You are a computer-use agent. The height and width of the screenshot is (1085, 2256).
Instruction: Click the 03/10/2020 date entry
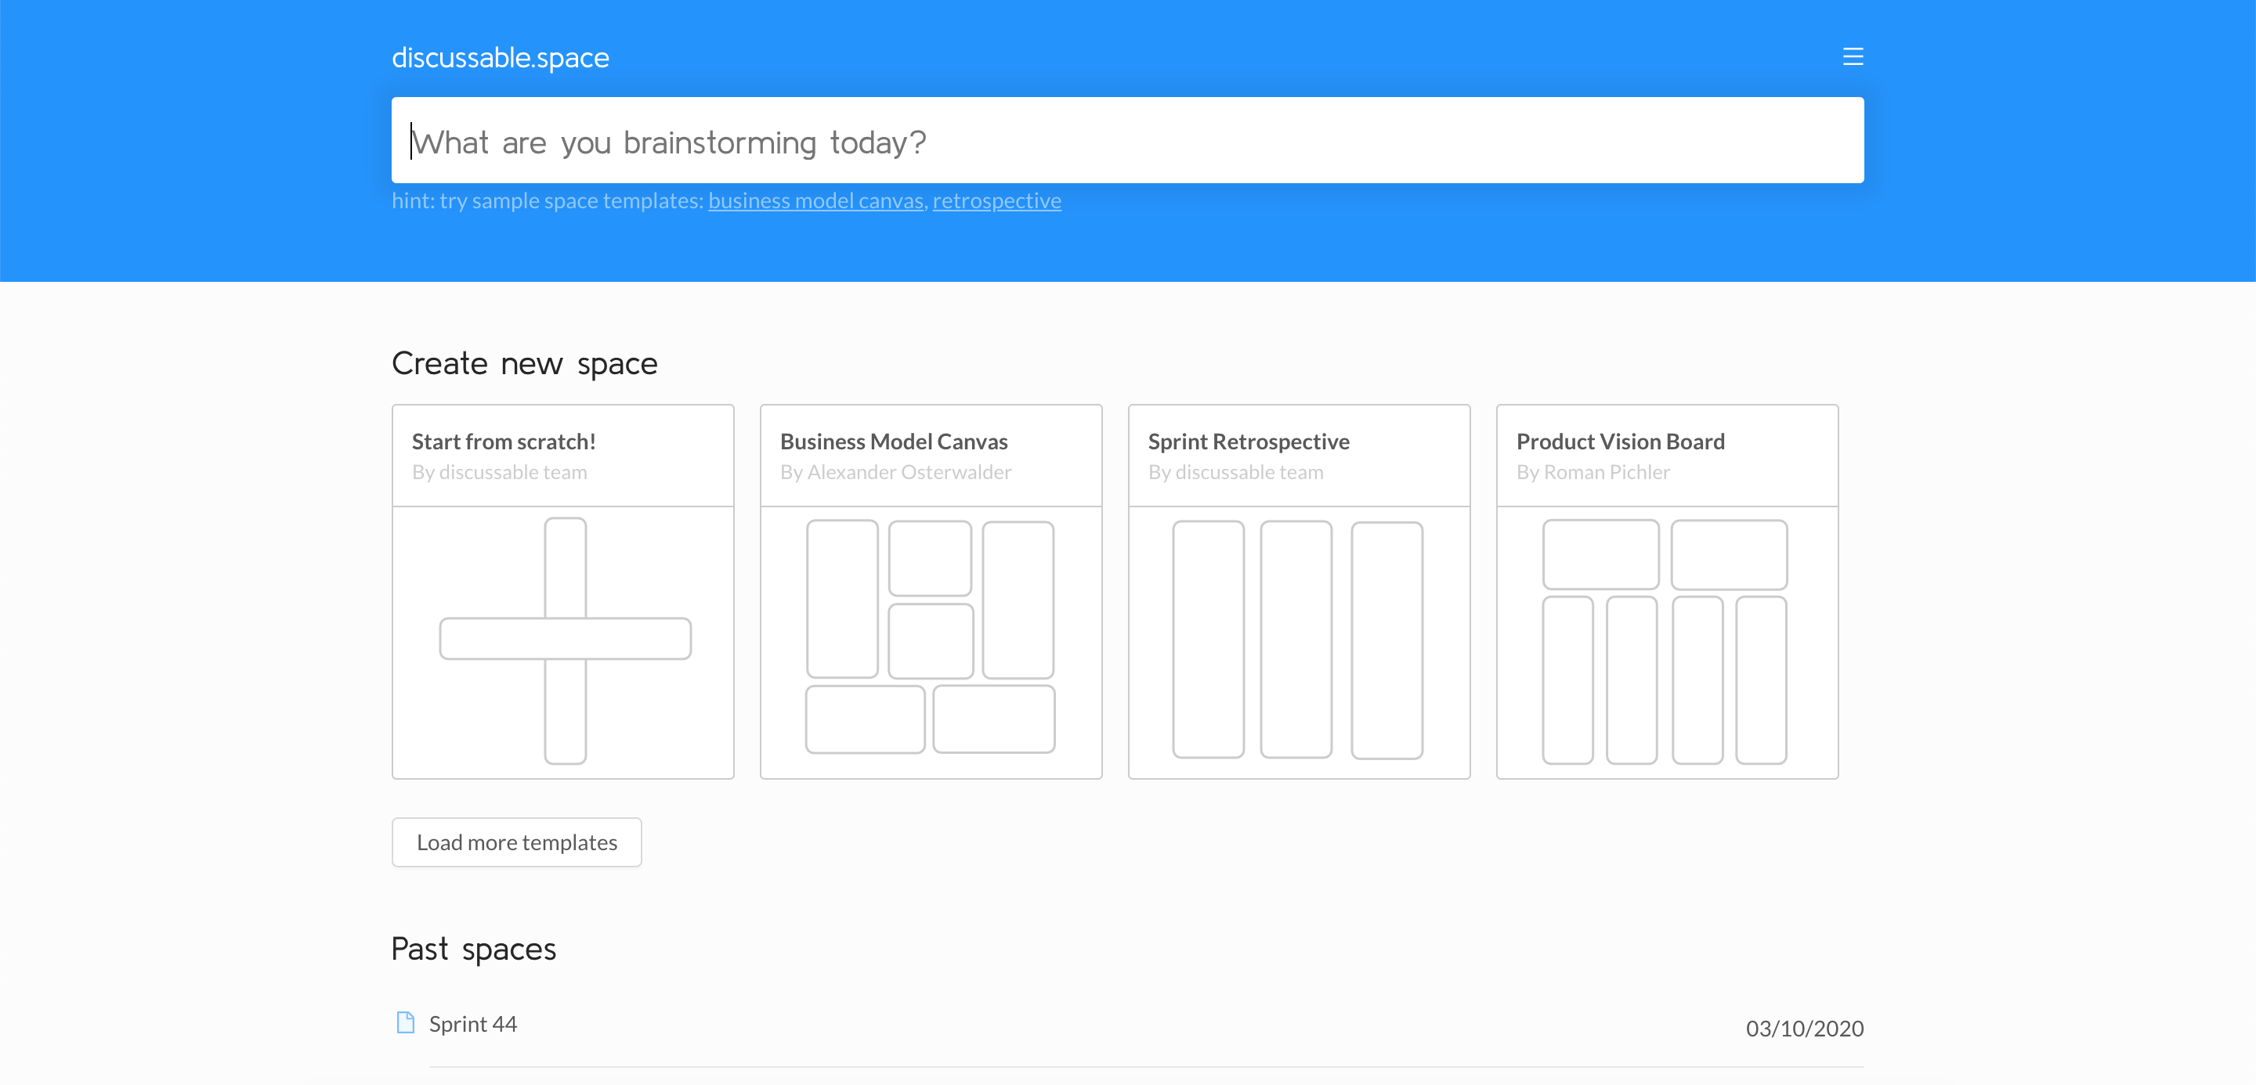1803,1028
